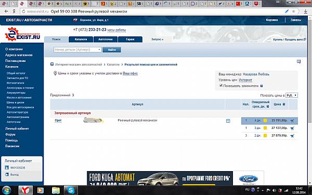The image size is (312, 195).
Task: Open the Корзина link in the header
Action: pos(272,20)
